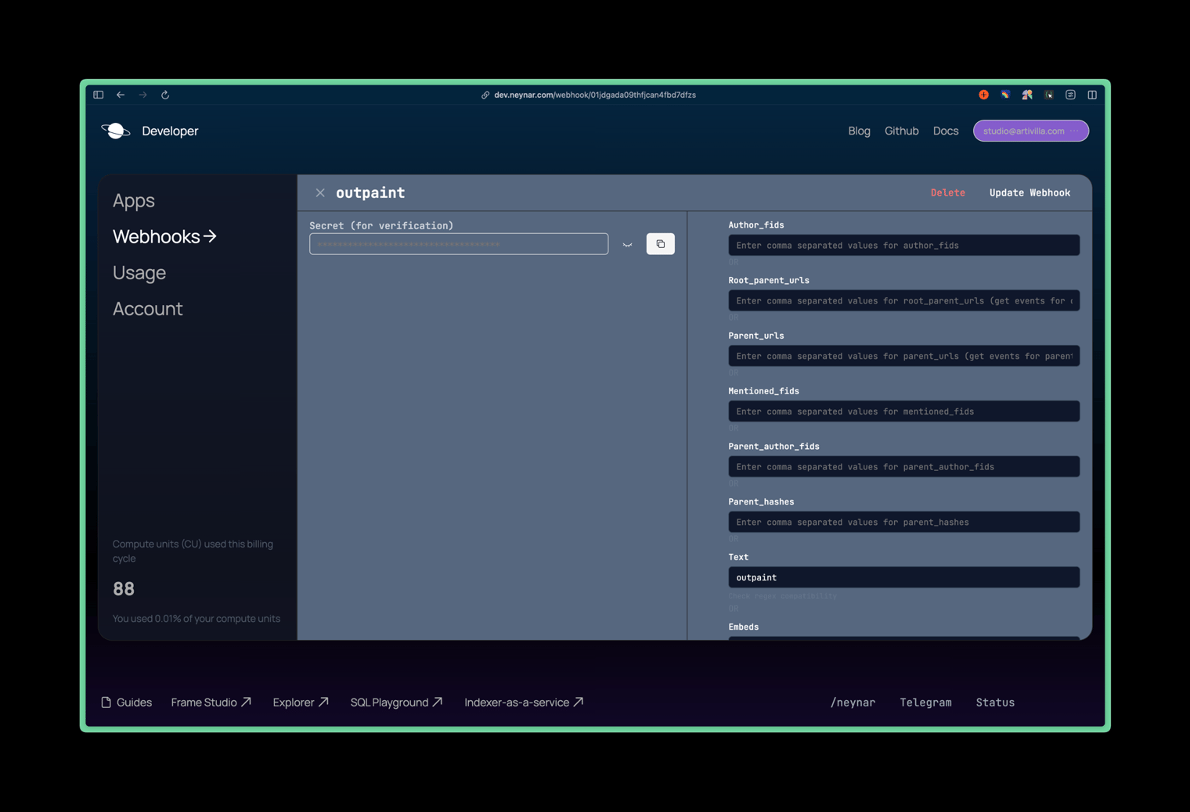Focus the Secret verification field
1190x812 pixels.
coord(459,244)
